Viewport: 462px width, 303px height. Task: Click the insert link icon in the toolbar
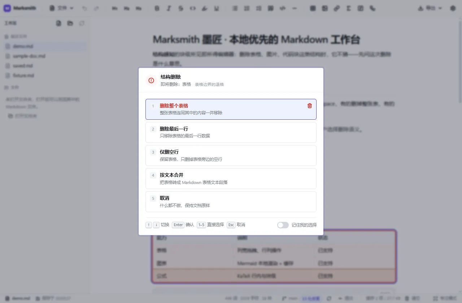(336, 8)
